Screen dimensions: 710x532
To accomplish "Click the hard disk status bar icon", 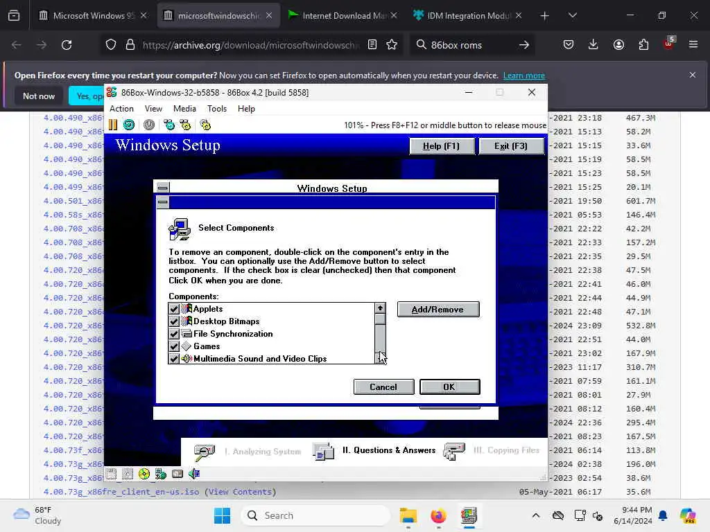I will pyautogui.click(x=177, y=474).
